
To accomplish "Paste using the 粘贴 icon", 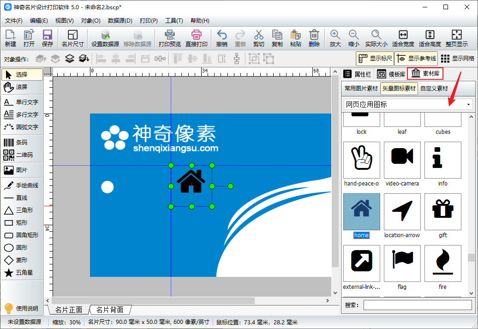I will click(x=295, y=38).
